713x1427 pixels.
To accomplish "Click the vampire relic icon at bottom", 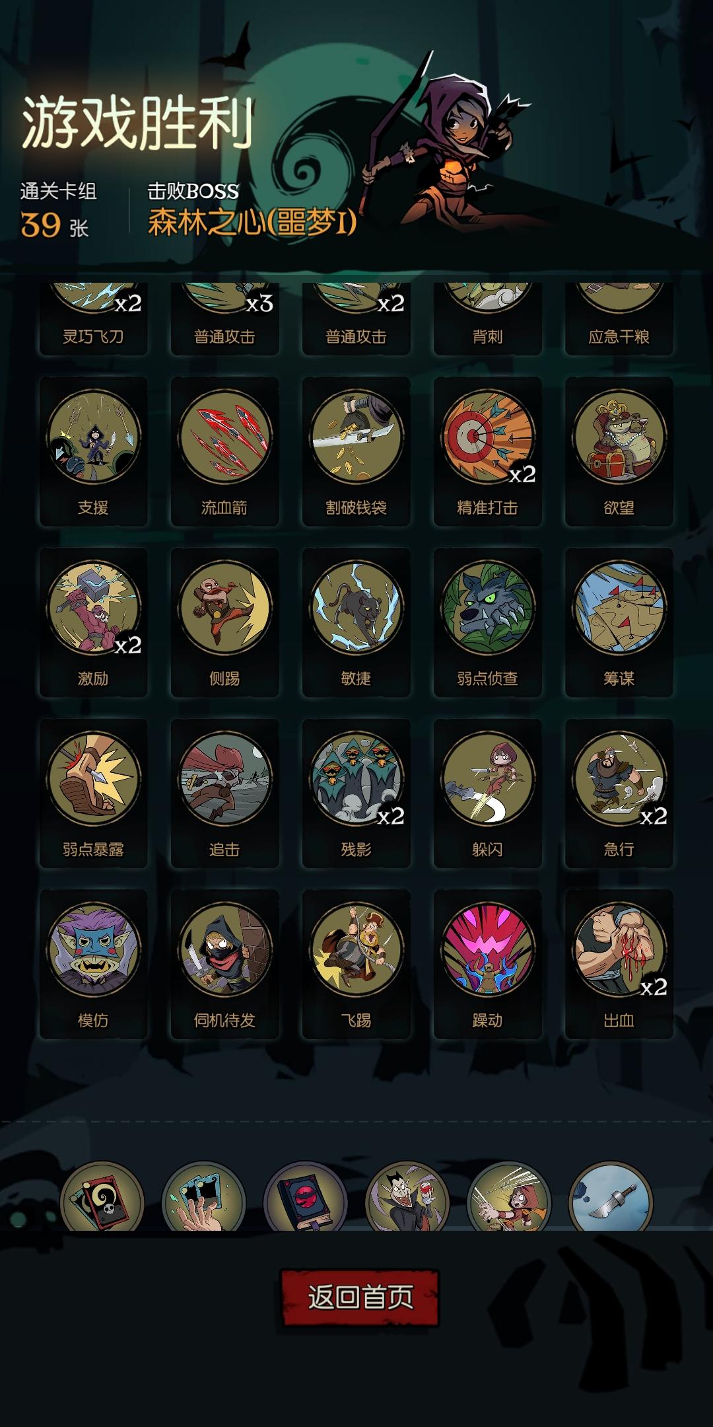I will 407,1197.
